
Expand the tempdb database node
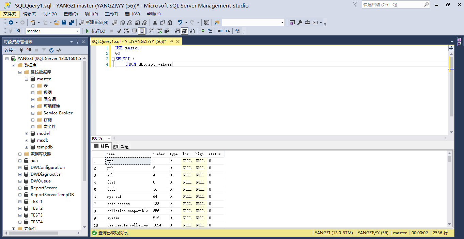pos(26,147)
